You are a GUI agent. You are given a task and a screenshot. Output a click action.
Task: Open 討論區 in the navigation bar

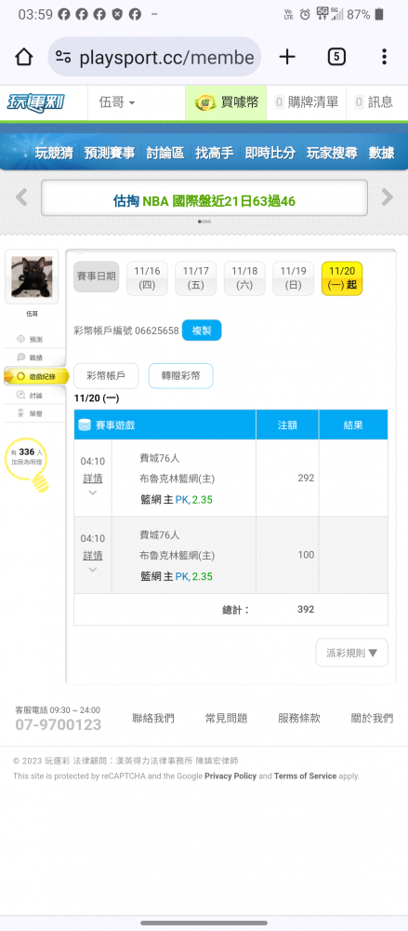point(165,154)
